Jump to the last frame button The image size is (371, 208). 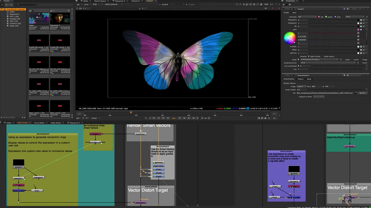(x=193, y=118)
